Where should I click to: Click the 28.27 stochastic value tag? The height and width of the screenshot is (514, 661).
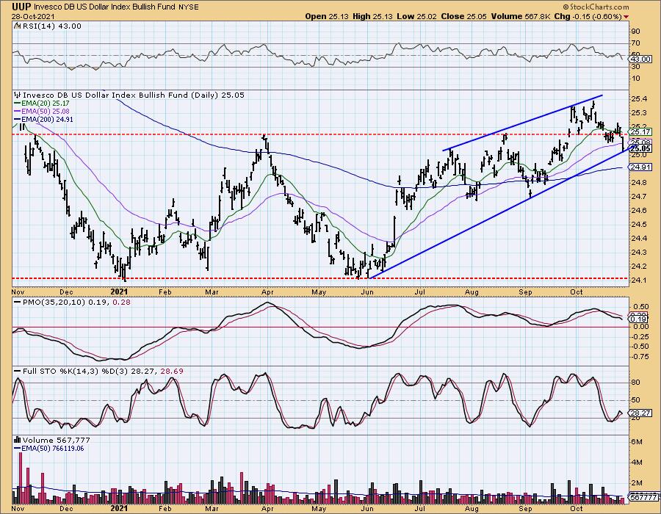[x=640, y=413]
